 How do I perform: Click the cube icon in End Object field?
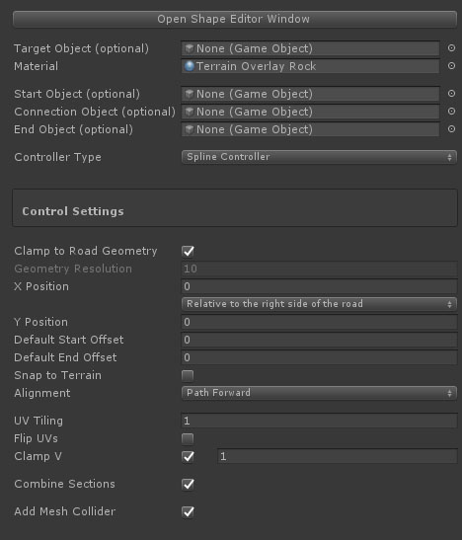coord(189,129)
